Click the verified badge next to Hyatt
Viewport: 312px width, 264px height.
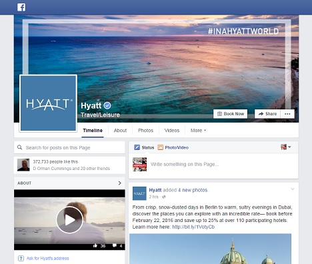107,105
